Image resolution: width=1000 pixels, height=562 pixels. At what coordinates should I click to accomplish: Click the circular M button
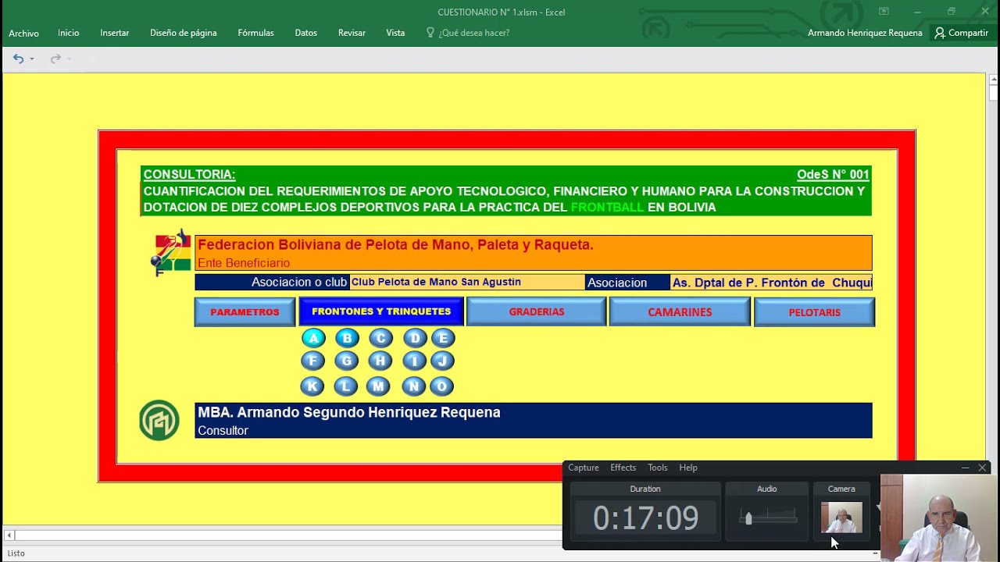(379, 386)
